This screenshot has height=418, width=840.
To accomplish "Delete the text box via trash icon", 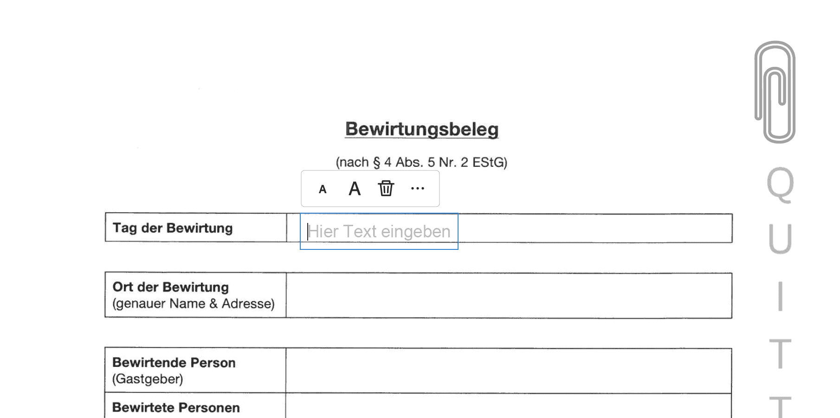I will 386,189.
